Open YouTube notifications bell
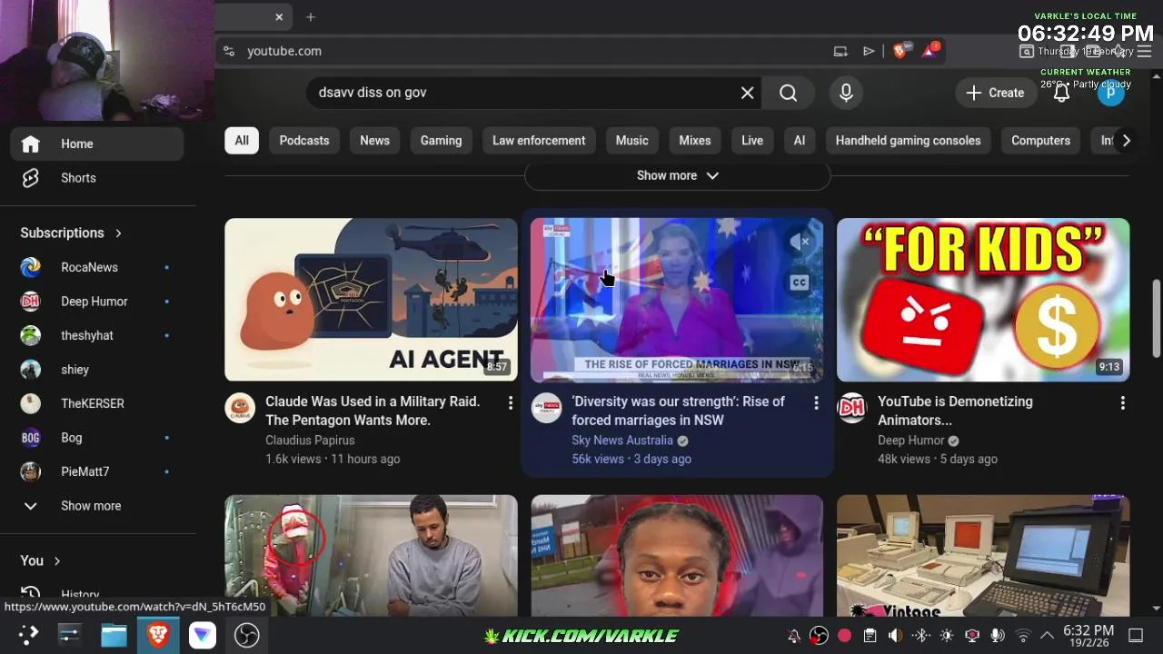The width and height of the screenshot is (1163, 654). [1061, 93]
